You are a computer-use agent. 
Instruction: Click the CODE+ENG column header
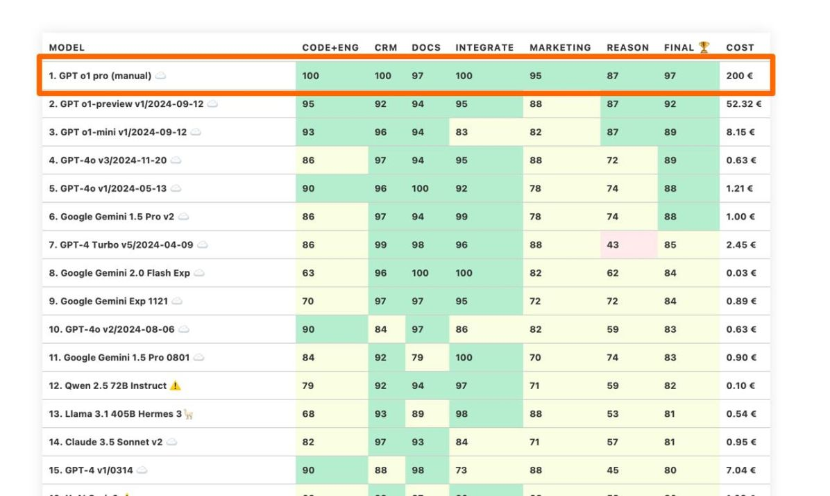(330, 48)
